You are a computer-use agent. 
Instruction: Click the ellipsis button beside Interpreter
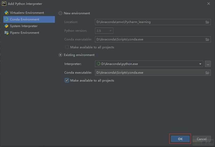[x=208, y=64]
